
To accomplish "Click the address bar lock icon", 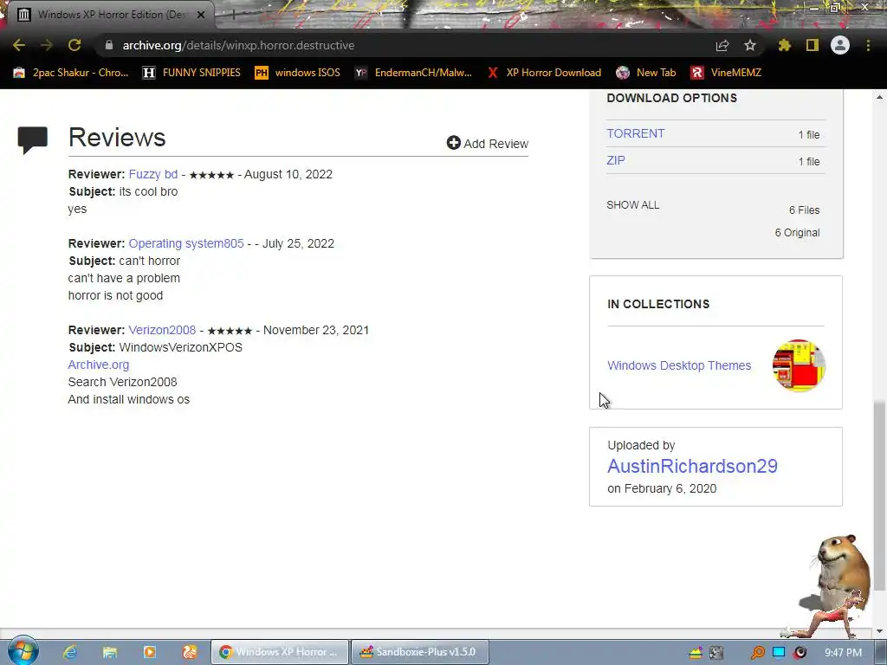I will (x=109, y=45).
